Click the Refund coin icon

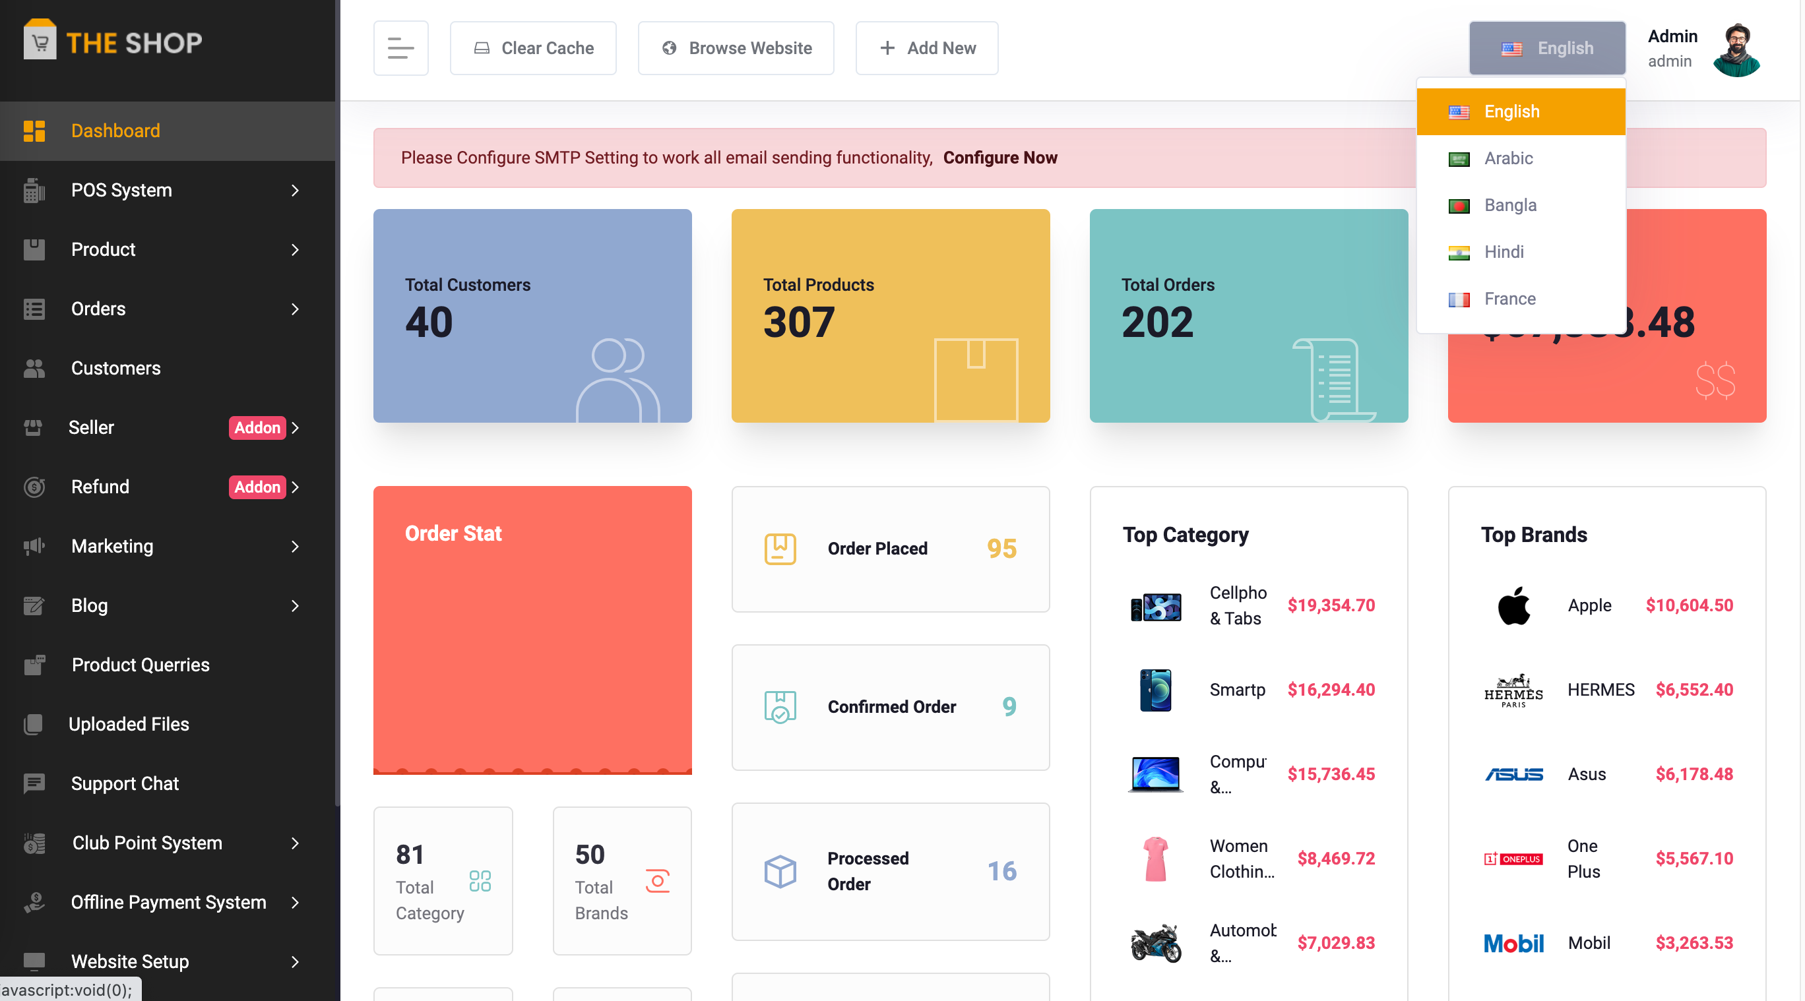[34, 487]
